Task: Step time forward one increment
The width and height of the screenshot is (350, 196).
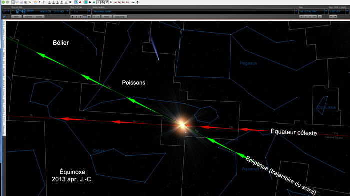Action: [x=89, y=17]
